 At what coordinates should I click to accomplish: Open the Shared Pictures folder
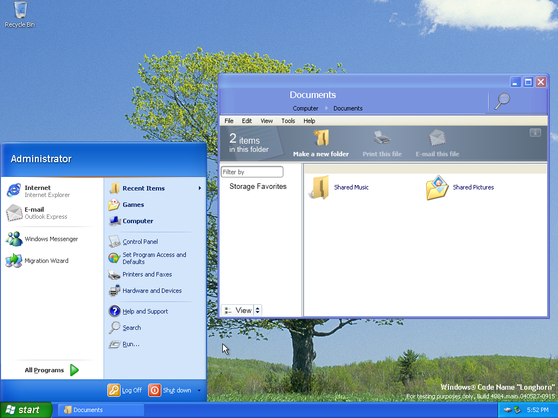pyautogui.click(x=437, y=187)
